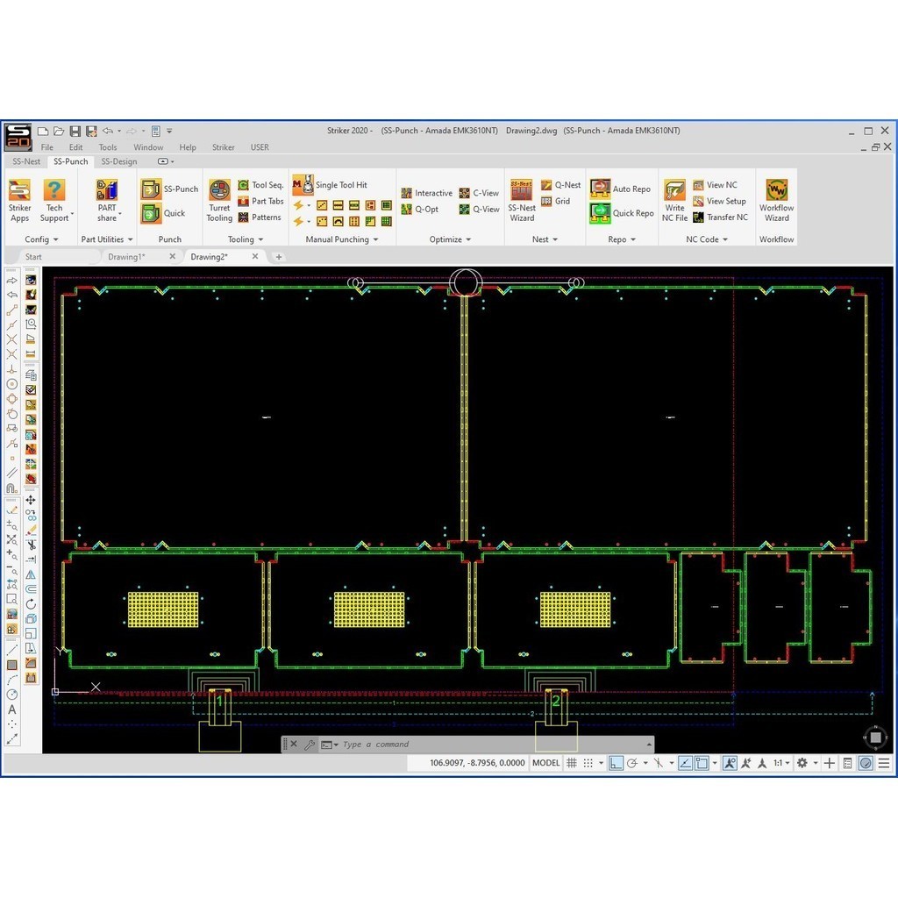Image resolution: width=898 pixels, height=898 pixels.
Task: Open the Window menu
Action: [148, 146]
